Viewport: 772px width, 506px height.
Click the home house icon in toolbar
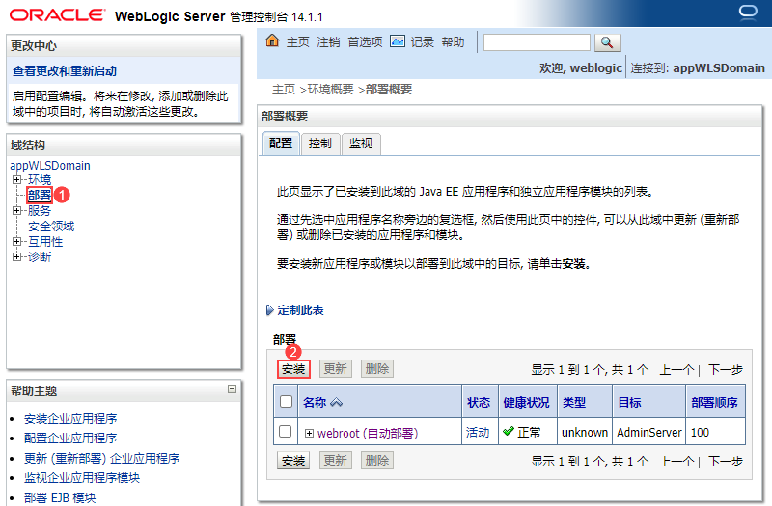tap(272, 40)
